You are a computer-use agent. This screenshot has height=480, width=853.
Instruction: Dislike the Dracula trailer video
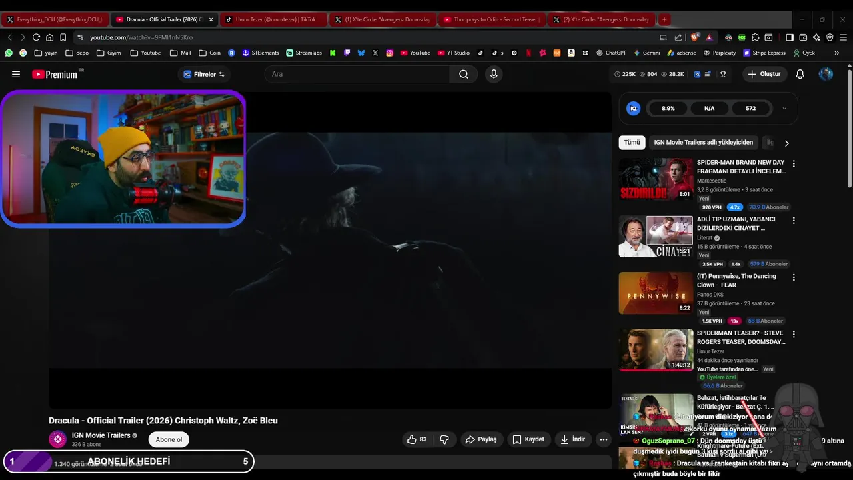pos(444,439)
